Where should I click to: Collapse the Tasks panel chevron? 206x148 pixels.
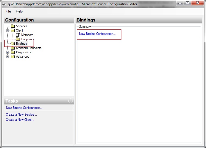click(70, 101)
